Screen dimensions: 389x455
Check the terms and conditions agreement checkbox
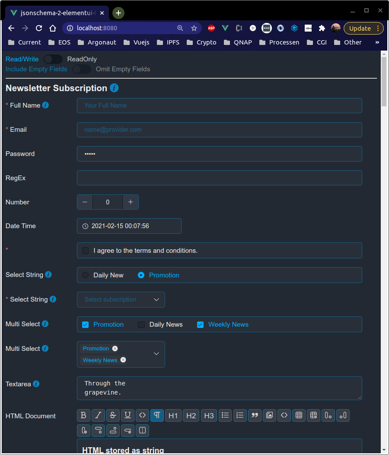coord(85,250)
